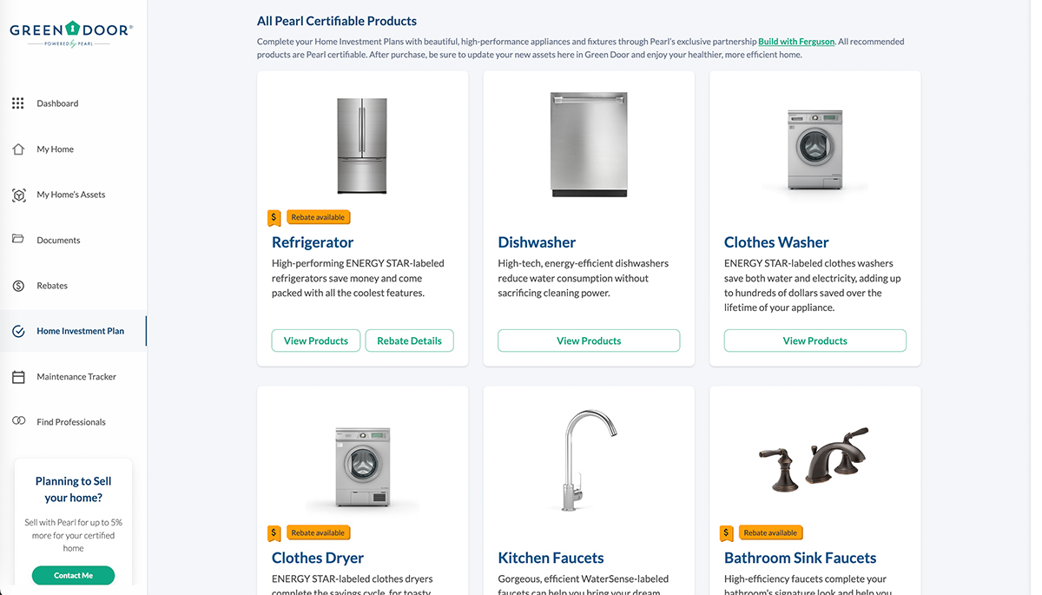Select the Dashboard grid icon
Image resolution: width=1042 pixels, height=595 pixels.
17,102
